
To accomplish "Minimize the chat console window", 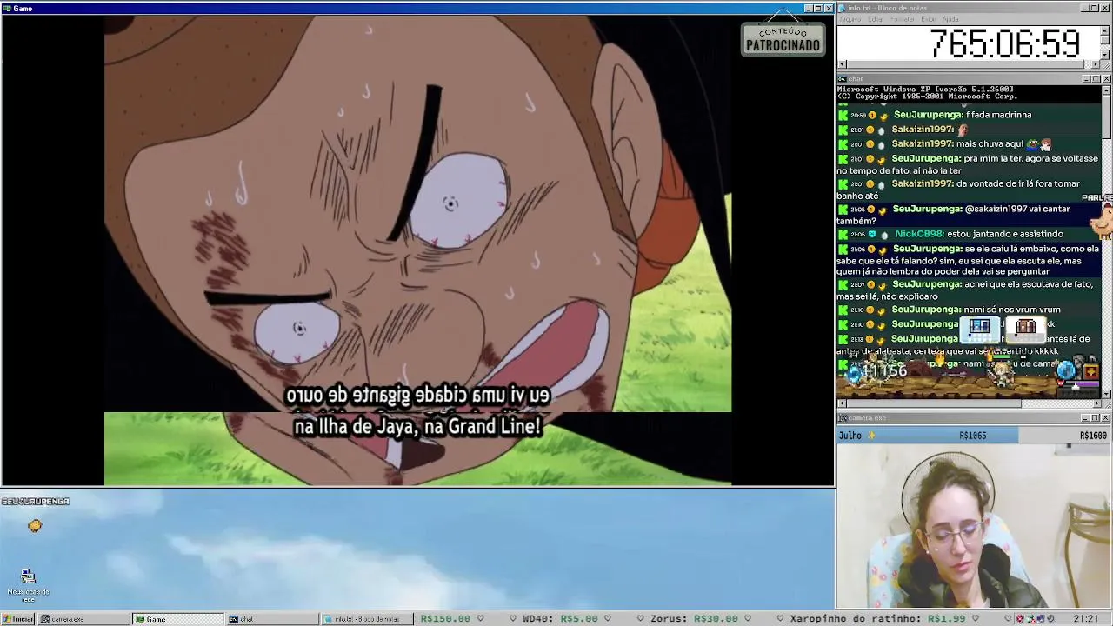I will pos(1086,79).
